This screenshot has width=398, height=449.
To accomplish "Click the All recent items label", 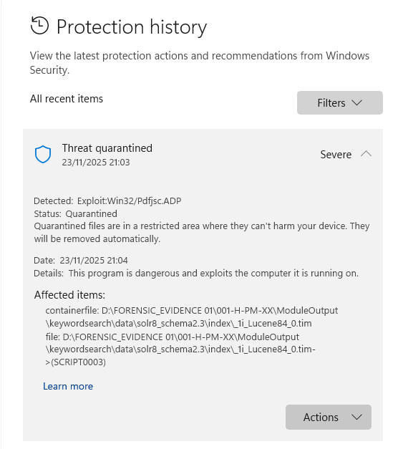I will click(x=67, y=99).
